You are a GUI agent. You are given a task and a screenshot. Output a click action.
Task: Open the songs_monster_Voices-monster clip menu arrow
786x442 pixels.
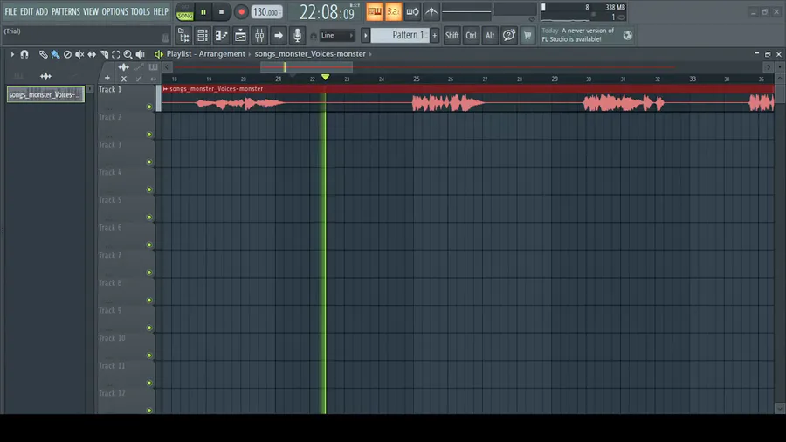(165, 89)
